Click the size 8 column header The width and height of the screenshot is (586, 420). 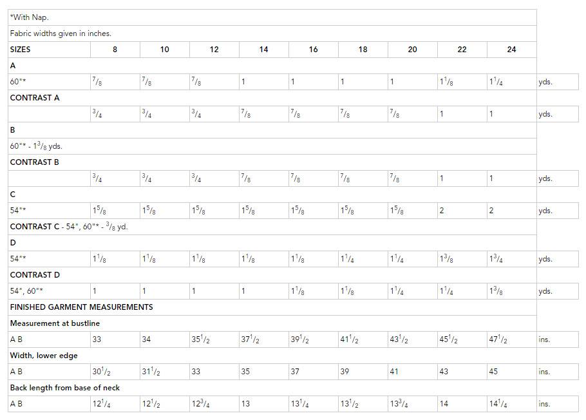tap(115, 50)
